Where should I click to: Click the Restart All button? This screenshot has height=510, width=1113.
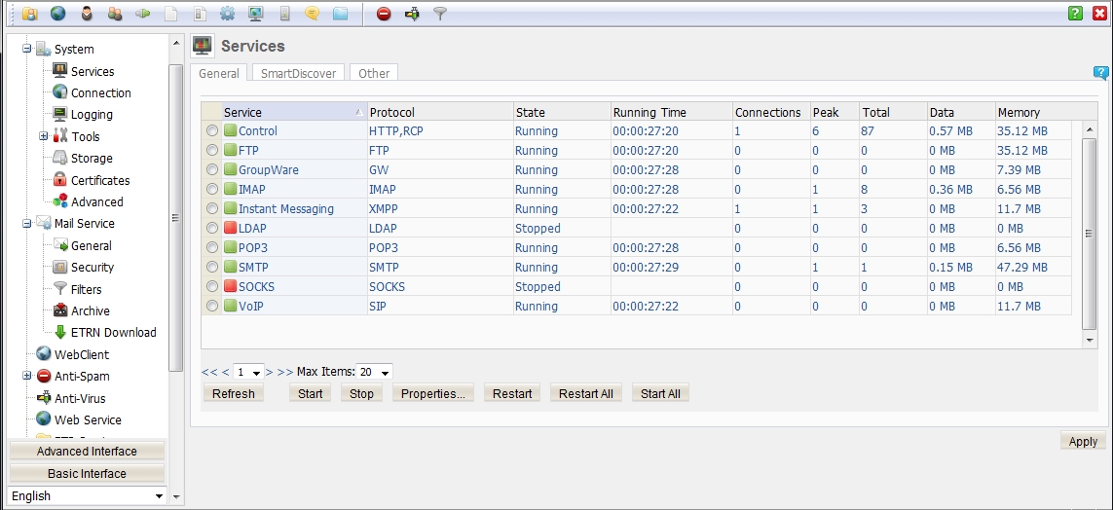[585, 394]
